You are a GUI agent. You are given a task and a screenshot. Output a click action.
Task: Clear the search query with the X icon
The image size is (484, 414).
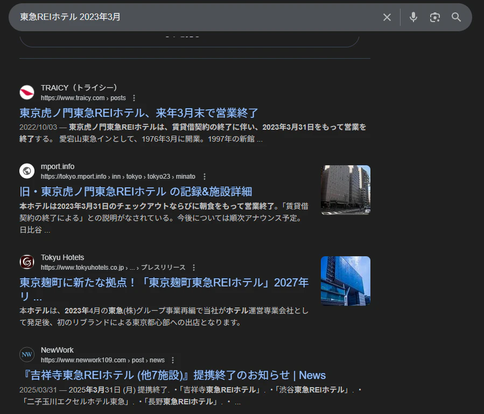pos(387,17)
